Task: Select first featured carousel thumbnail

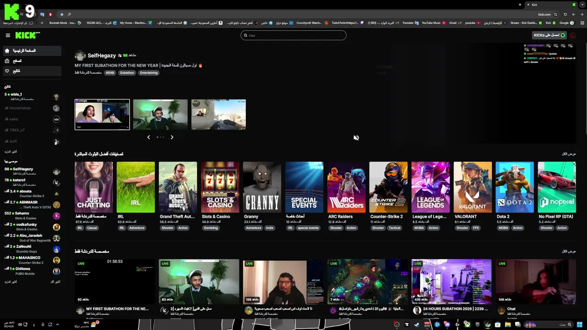Action: click(x=102, y=115)
